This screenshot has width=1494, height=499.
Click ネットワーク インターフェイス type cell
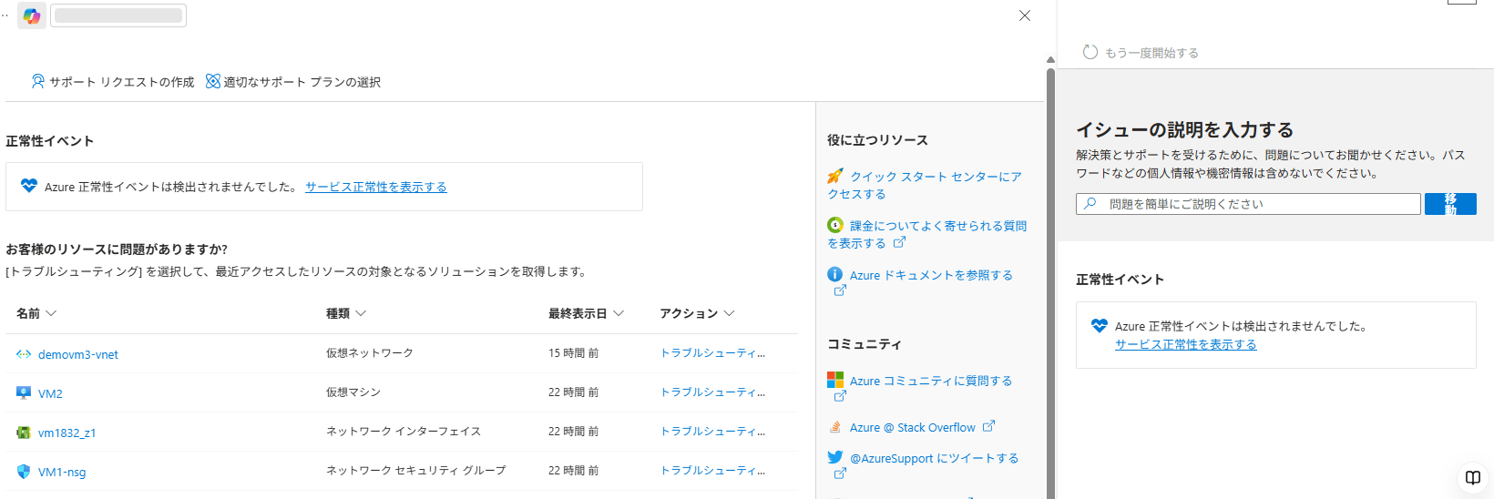[x=404, y=431]
